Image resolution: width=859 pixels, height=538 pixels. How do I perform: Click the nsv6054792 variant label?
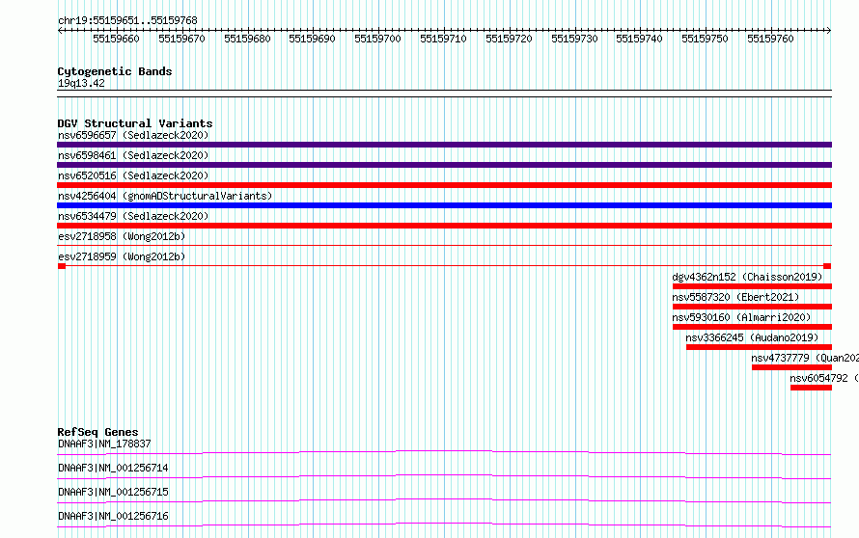click(x=822, y=378)
